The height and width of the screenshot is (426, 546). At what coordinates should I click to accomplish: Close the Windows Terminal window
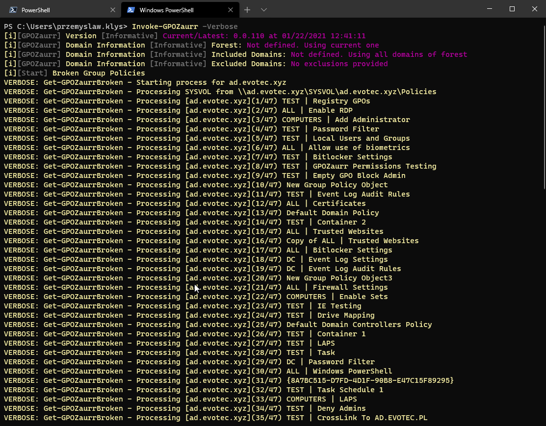pos(535,9)
